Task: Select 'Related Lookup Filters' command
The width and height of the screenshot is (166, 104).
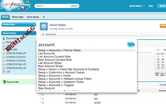Action: point(65,79)
